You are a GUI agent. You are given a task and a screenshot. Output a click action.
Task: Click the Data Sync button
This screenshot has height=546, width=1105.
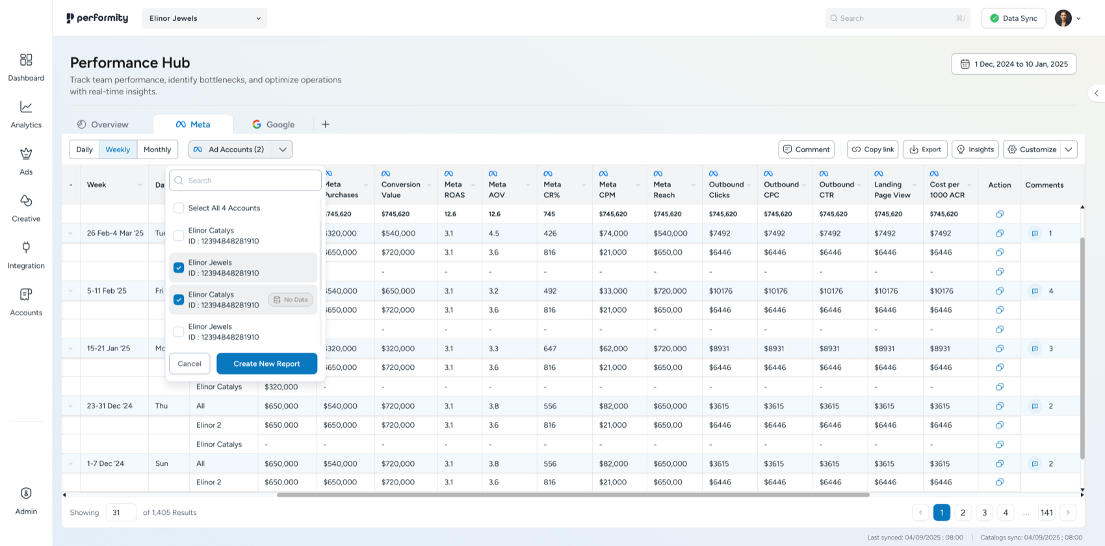(1013, 18)
